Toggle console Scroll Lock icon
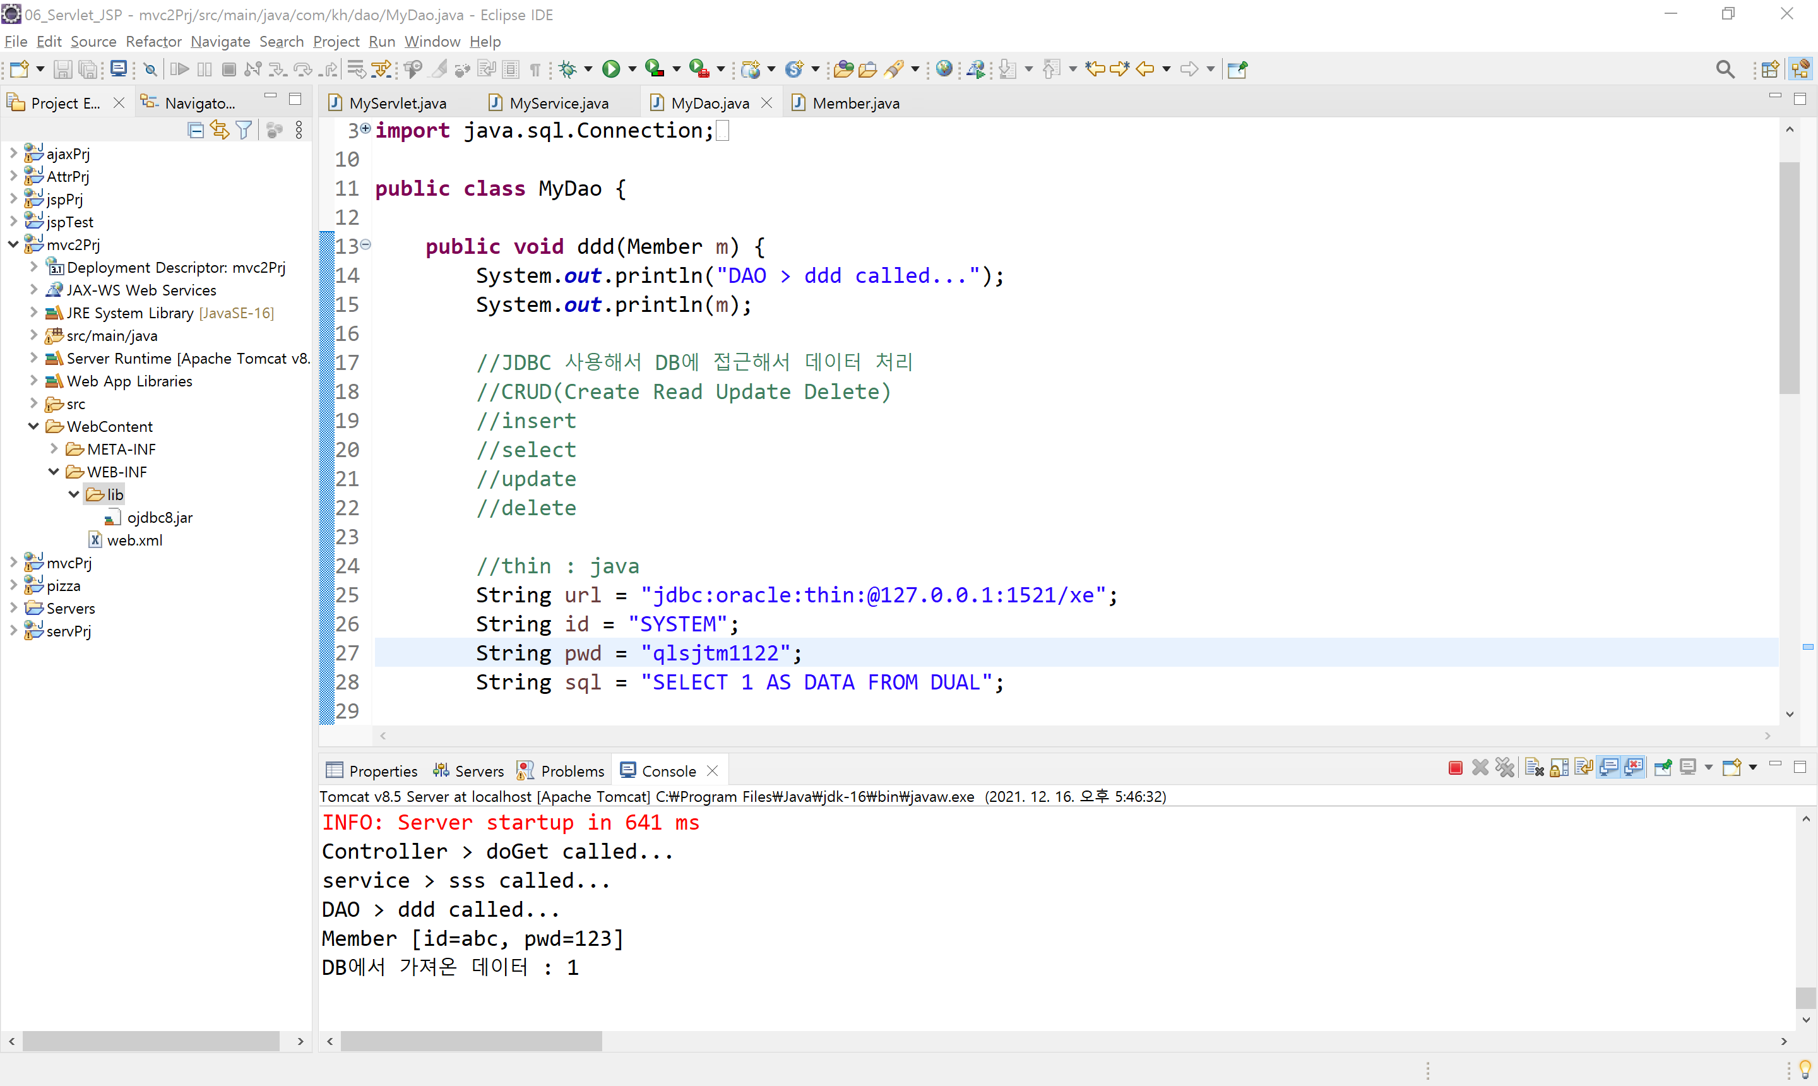1818x1086 pixels. point(1559,768)
